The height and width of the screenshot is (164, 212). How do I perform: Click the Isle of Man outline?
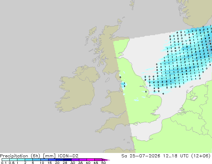click(107, 80)
